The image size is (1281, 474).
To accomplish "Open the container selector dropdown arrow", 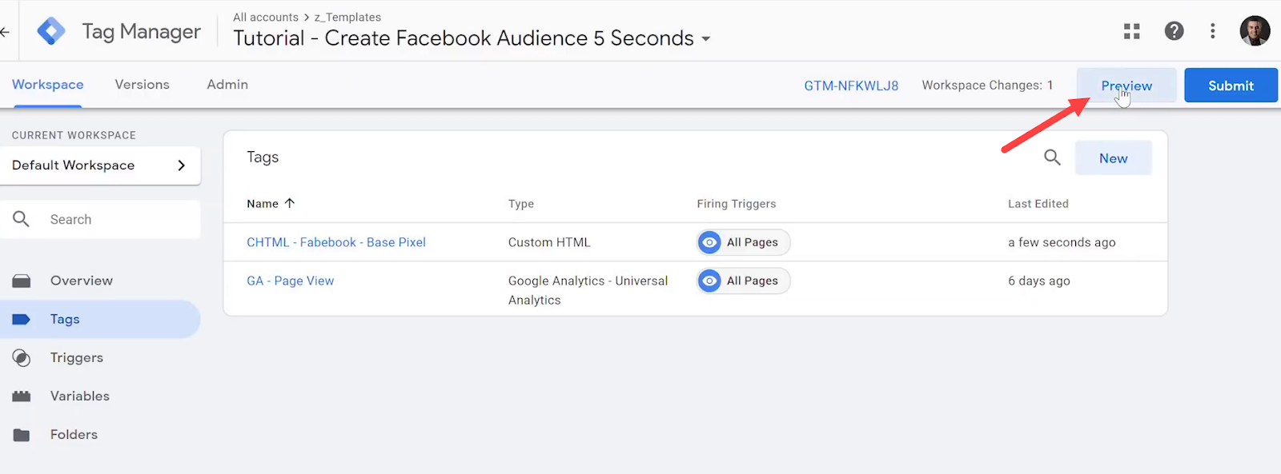I will 706,38.
